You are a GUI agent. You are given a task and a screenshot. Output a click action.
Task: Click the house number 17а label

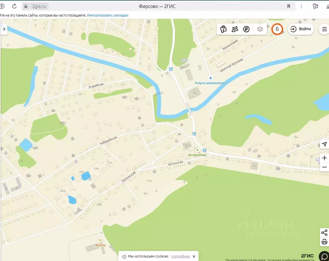pyautogui.click(x=149, y=181)
